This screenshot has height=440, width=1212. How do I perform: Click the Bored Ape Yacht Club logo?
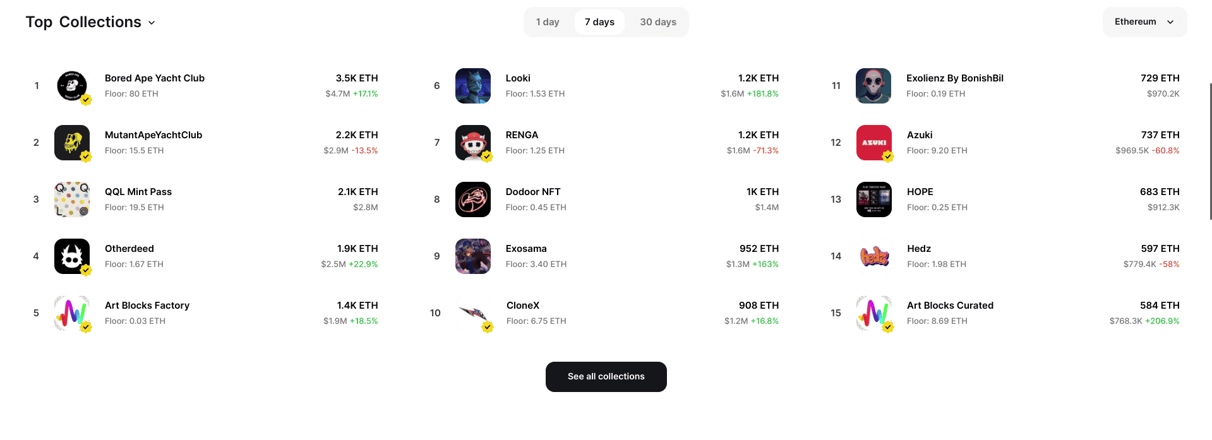pos(71,85)
